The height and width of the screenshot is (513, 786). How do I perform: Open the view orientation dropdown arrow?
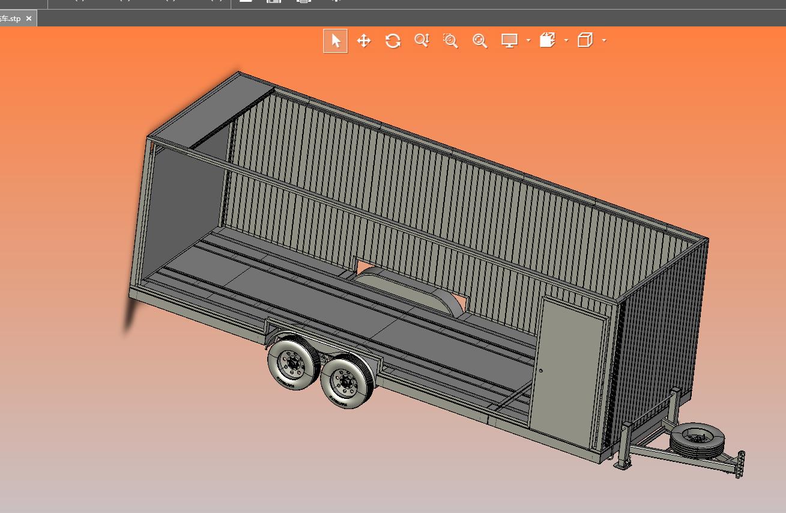click(603, 41)
